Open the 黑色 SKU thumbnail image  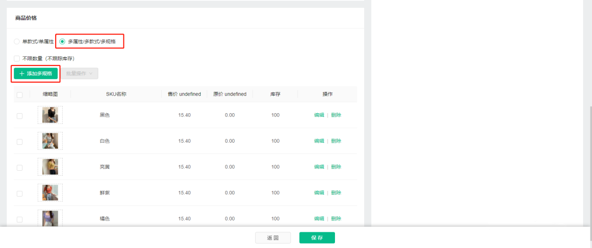[x=50, y=115]
